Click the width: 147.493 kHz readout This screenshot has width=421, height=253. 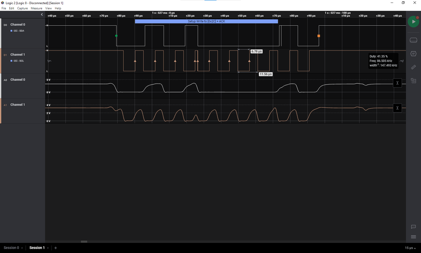pos(383,65)
